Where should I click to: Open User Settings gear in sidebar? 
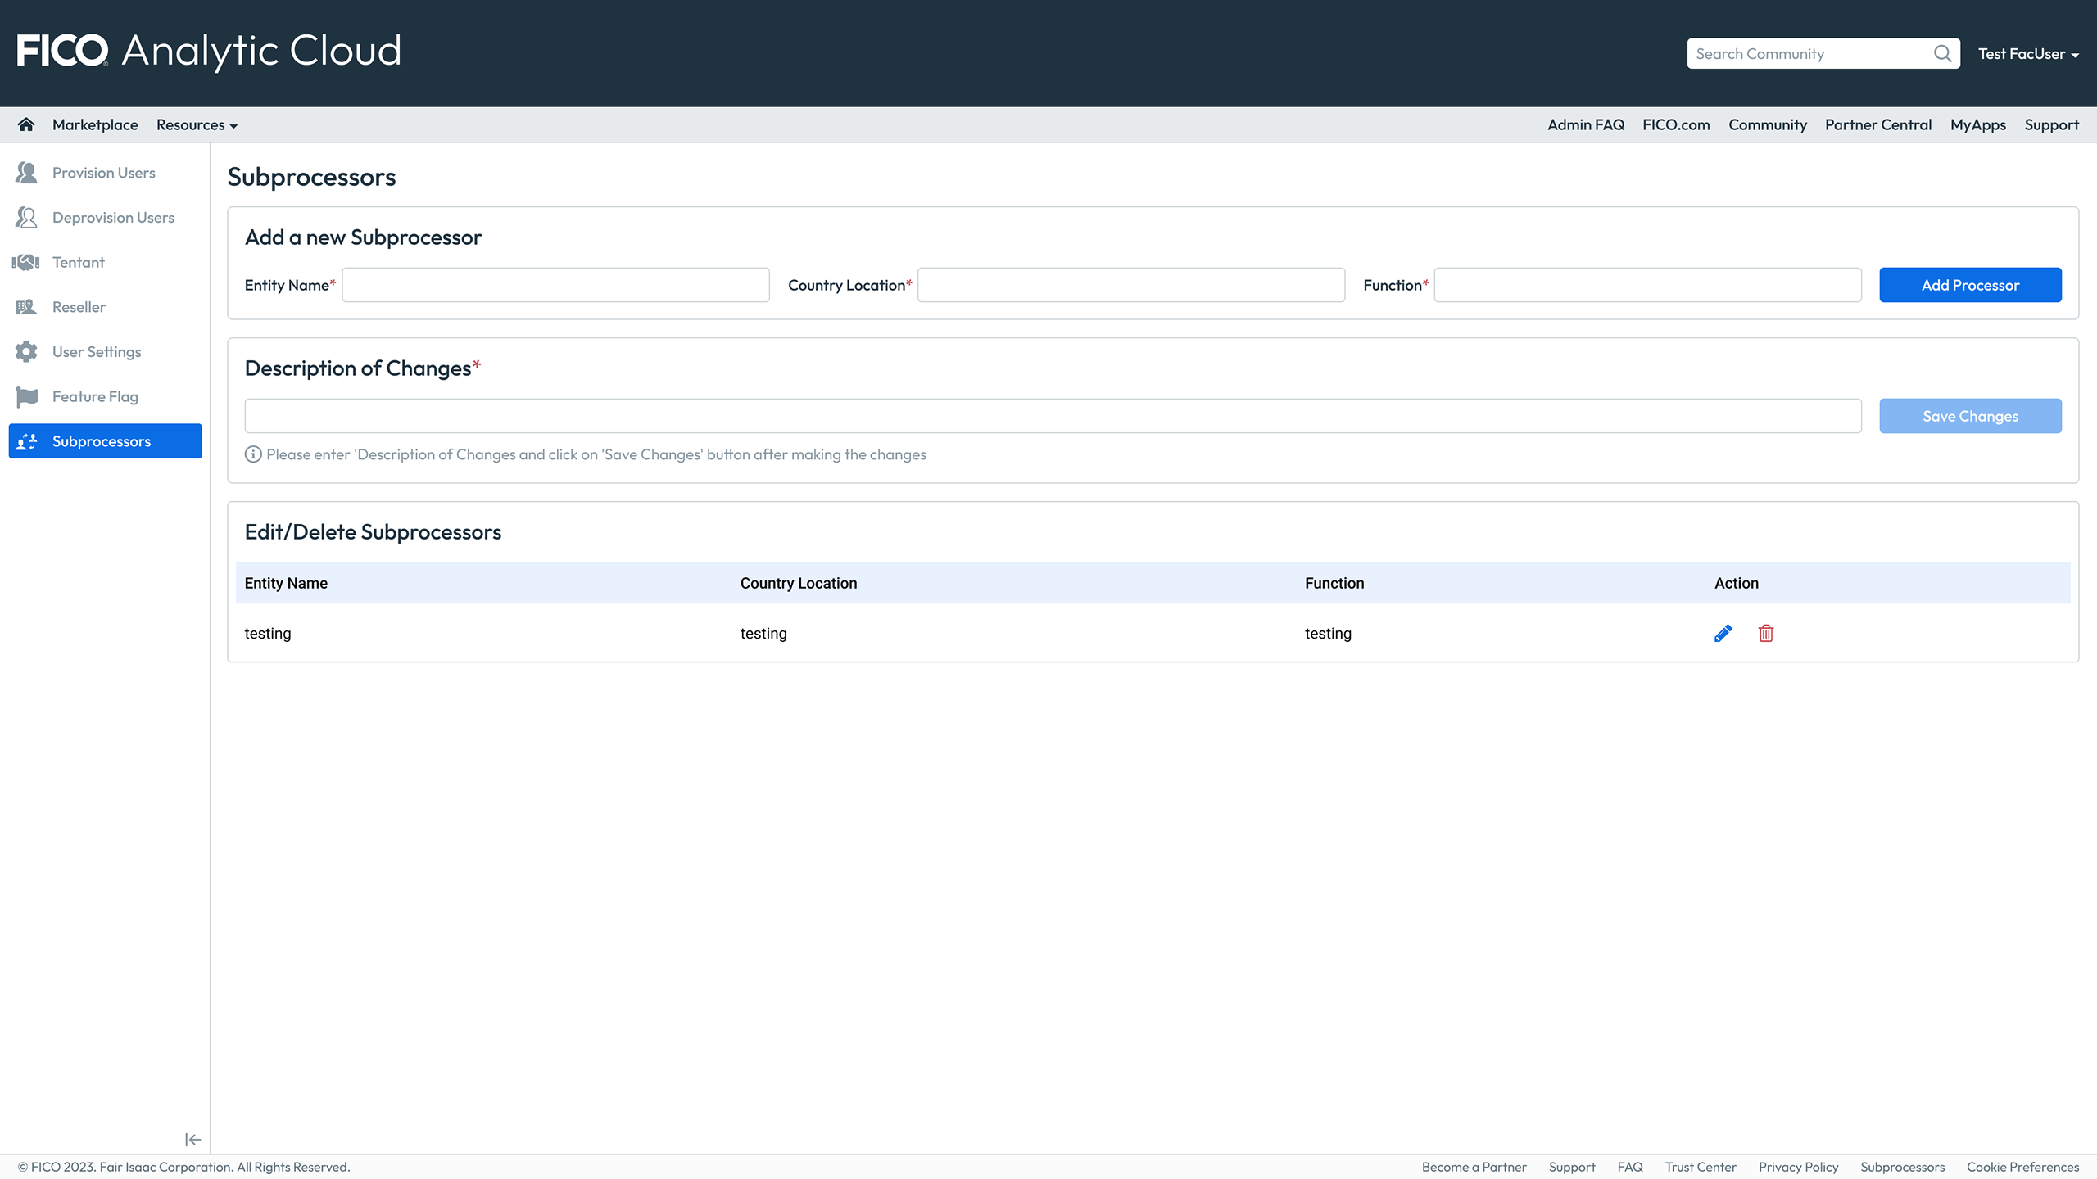click(x=97, y=352)
